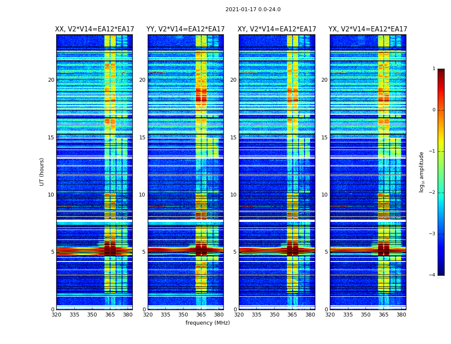Click the 365 MHz band in YY panel

point(201,172)
